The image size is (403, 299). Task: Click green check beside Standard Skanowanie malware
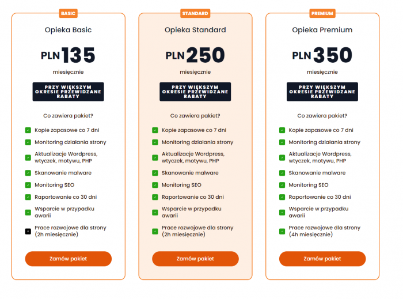(155, 173)
